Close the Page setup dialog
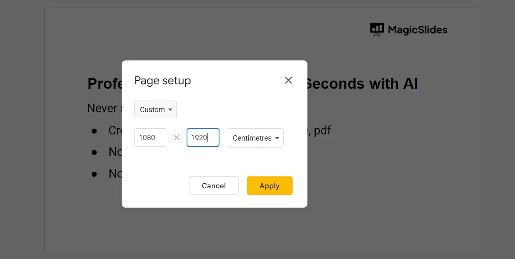The image size is (515, 259). point(289,80)
